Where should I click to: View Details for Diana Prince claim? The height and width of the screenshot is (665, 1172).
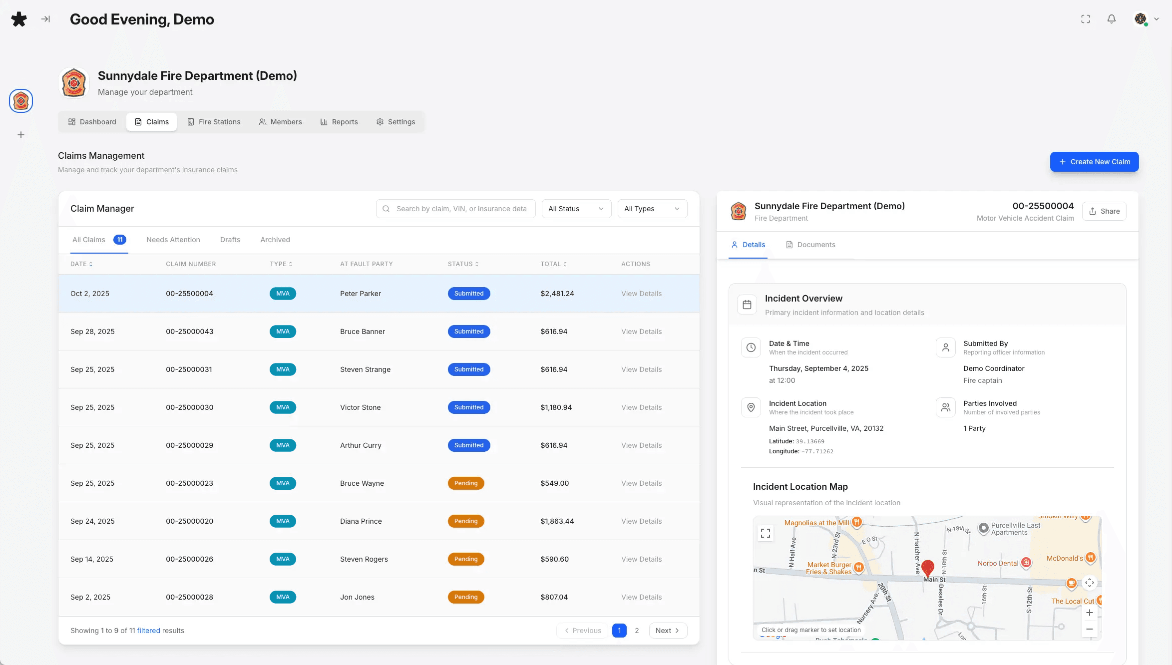tap(641, 521)
